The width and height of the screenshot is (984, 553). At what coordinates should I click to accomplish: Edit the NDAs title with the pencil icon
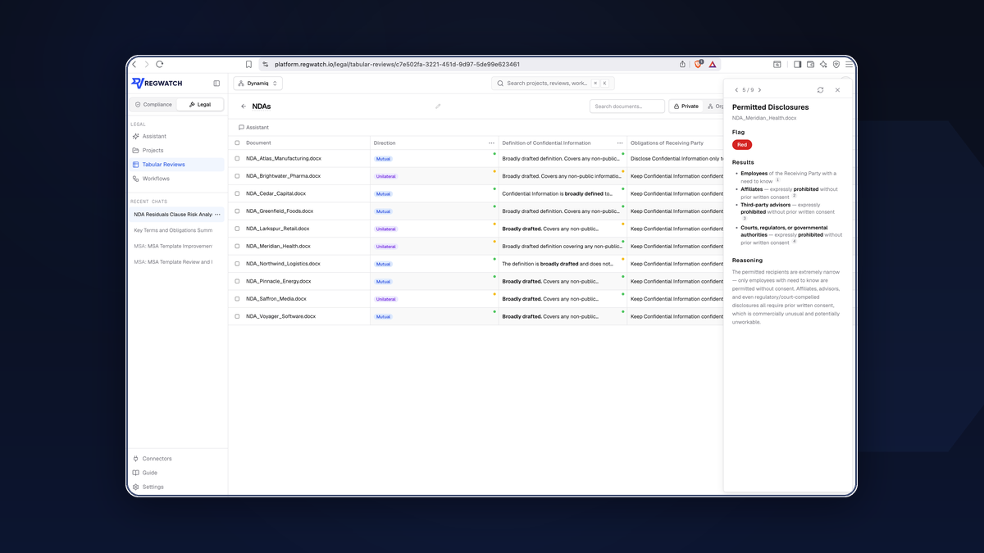click(438, 107)
